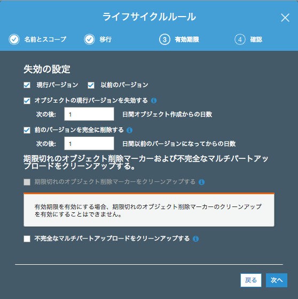This screenshot has width=298, height=299.
Task: Click the days field for 日間オブジェクト作成からの日数
Action: [x=89, y=114]
